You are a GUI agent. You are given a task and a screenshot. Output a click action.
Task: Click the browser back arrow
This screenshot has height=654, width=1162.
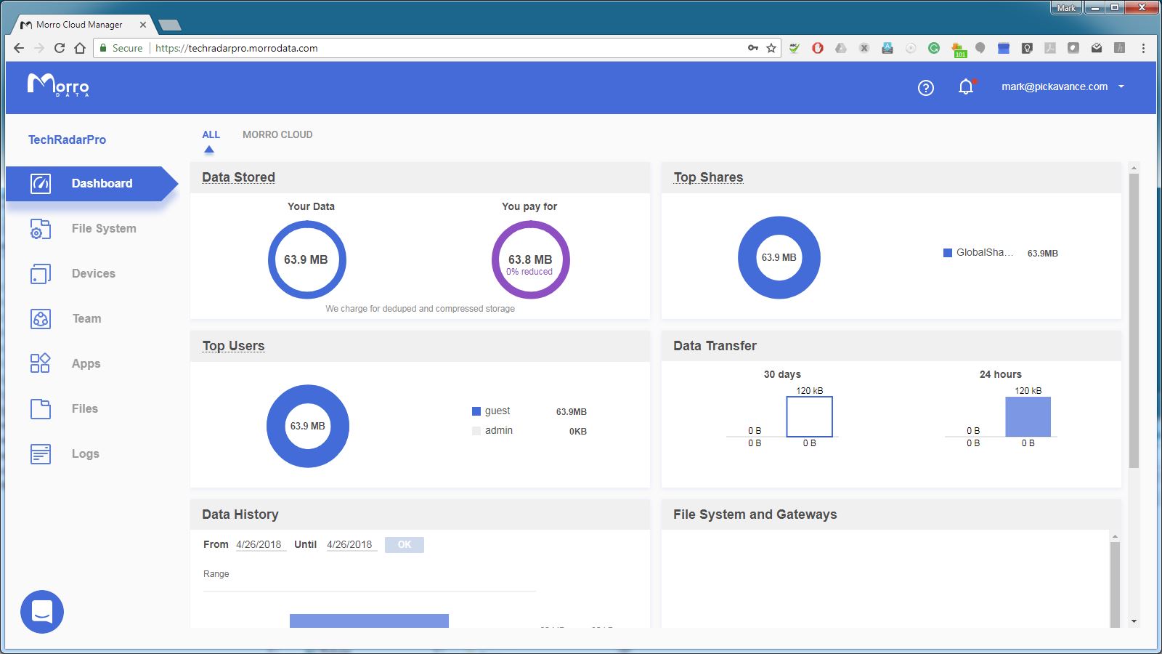click(x=19, y=48)
